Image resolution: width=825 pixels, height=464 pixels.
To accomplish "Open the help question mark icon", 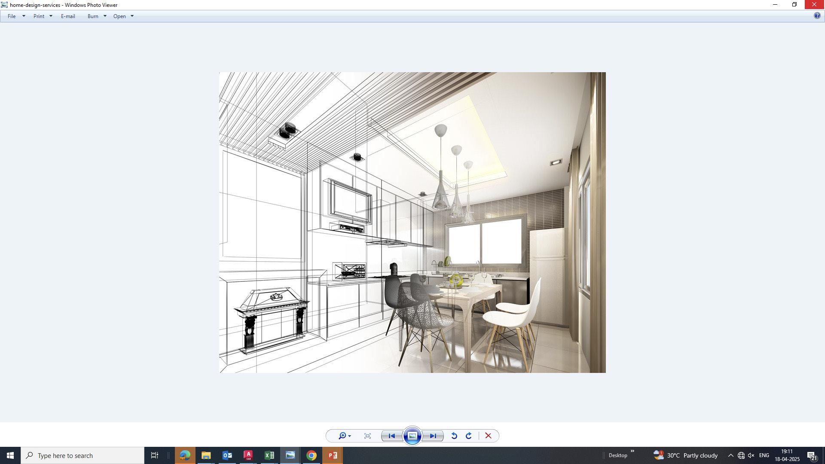I will coord(817,16).
